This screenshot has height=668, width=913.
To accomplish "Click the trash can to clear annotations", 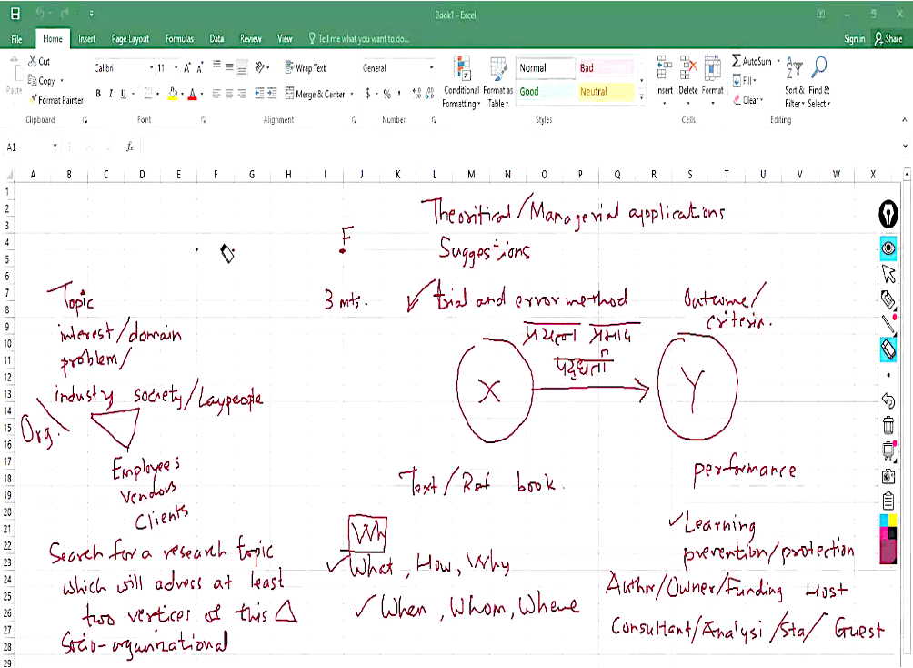I will 888,425.
